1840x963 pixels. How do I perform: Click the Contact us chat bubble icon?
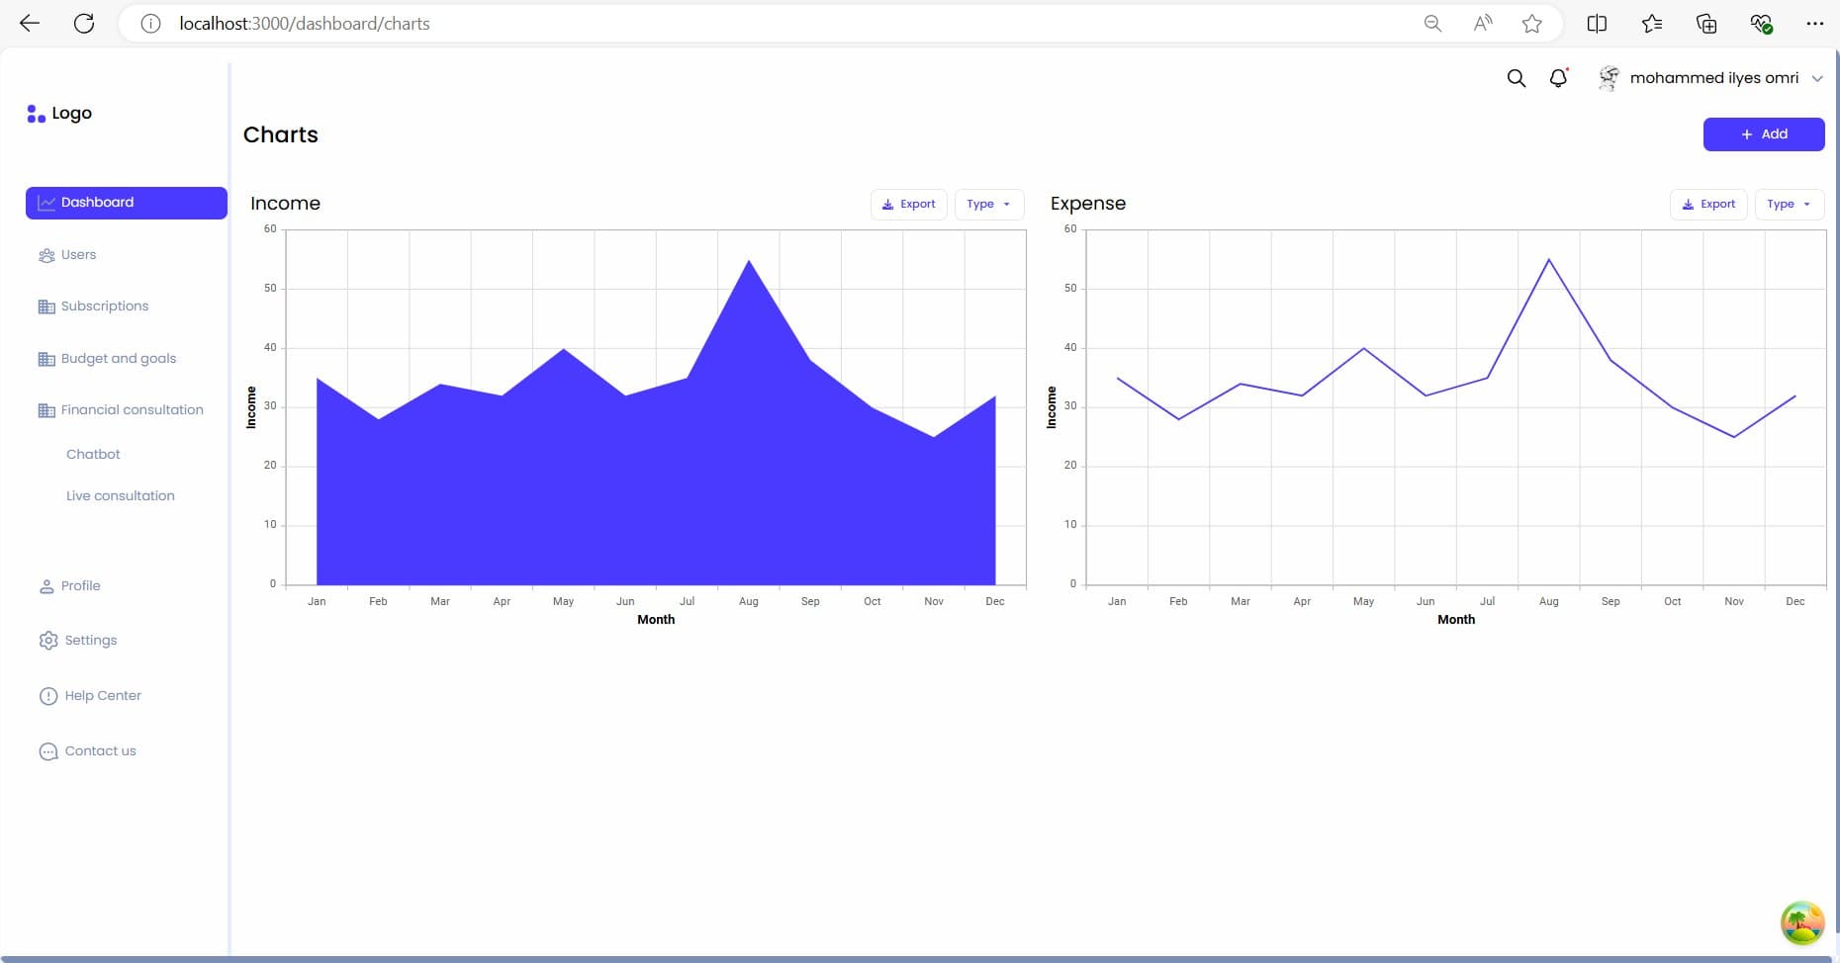click(47, 751)
